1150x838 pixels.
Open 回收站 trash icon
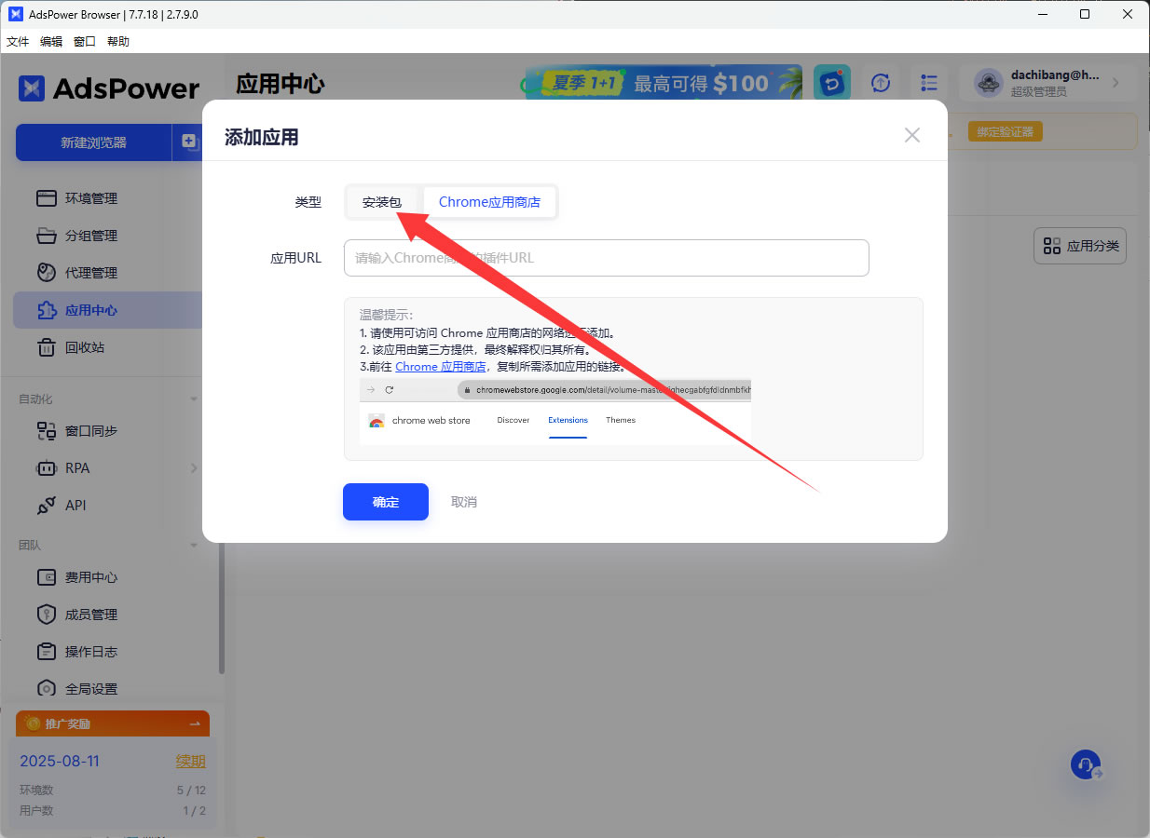tap(47, 347)
